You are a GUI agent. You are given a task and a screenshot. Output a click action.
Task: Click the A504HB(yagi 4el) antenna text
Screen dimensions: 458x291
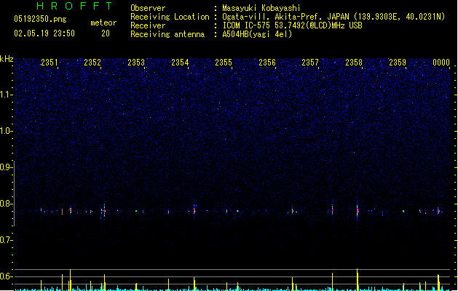coord(257,34)
